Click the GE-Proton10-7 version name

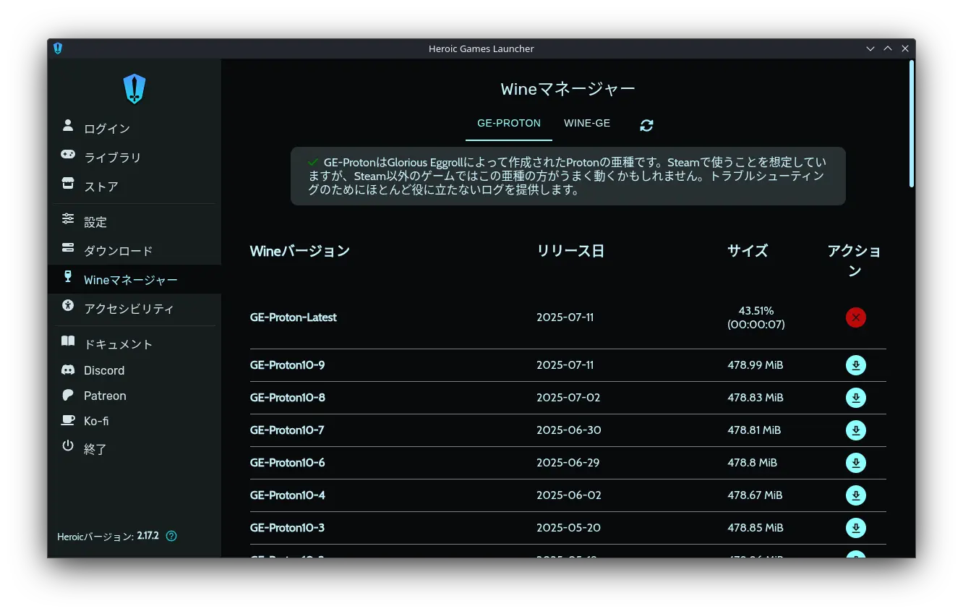[x=287, y=430]
